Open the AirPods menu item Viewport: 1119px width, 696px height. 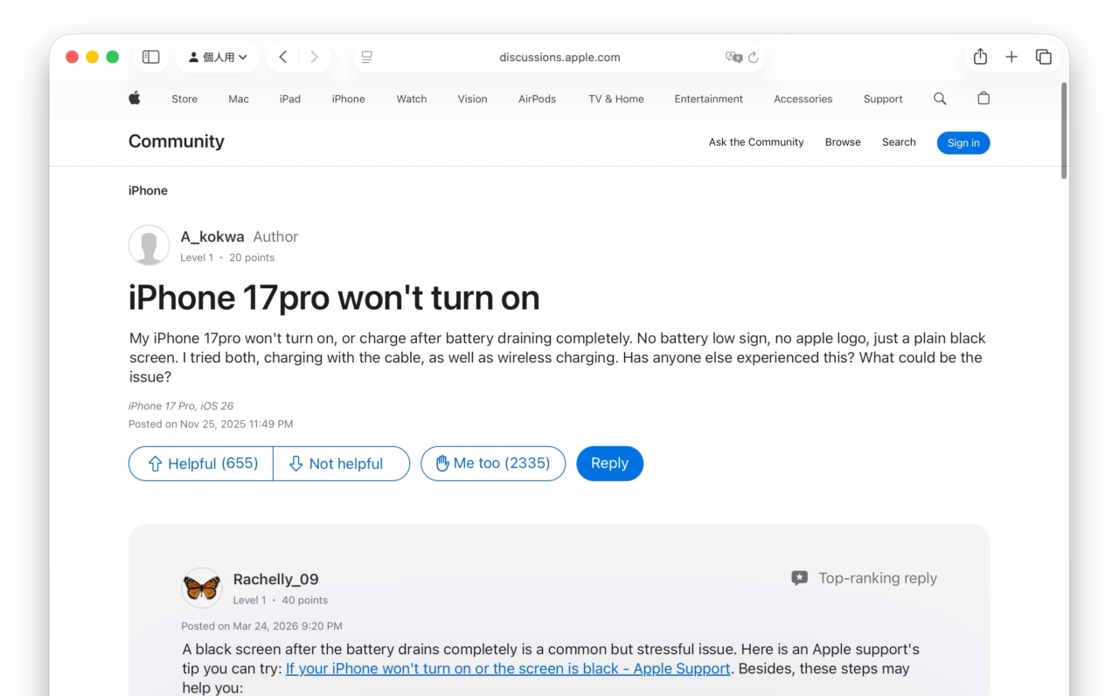point(538,99)
